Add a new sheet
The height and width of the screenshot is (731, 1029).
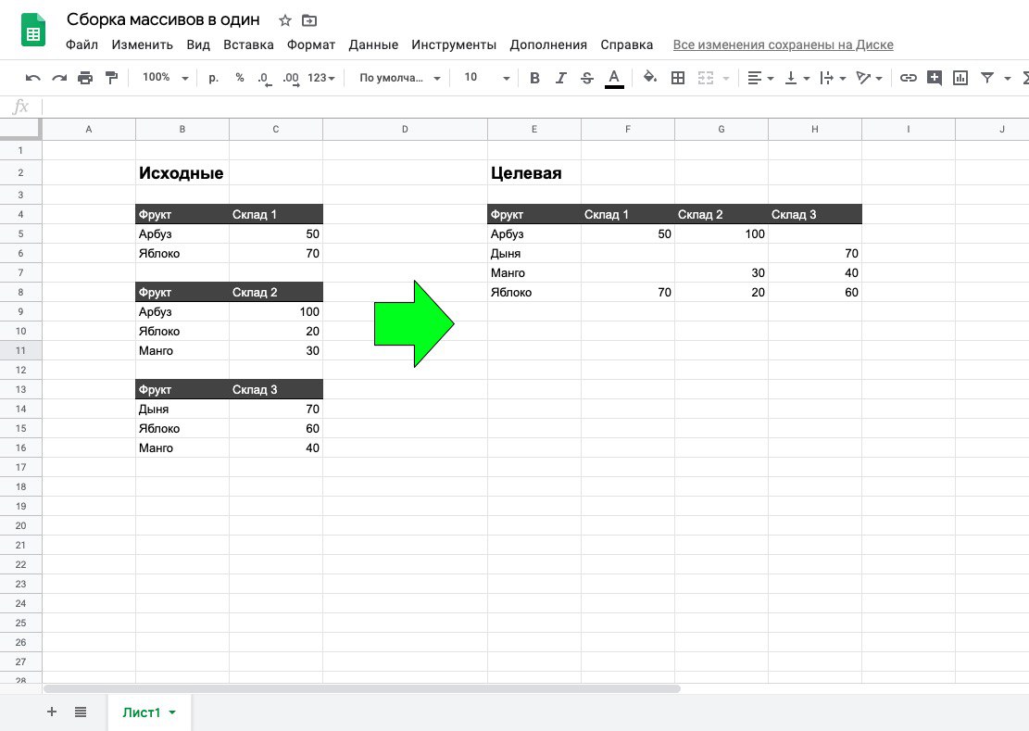(52, 712)
